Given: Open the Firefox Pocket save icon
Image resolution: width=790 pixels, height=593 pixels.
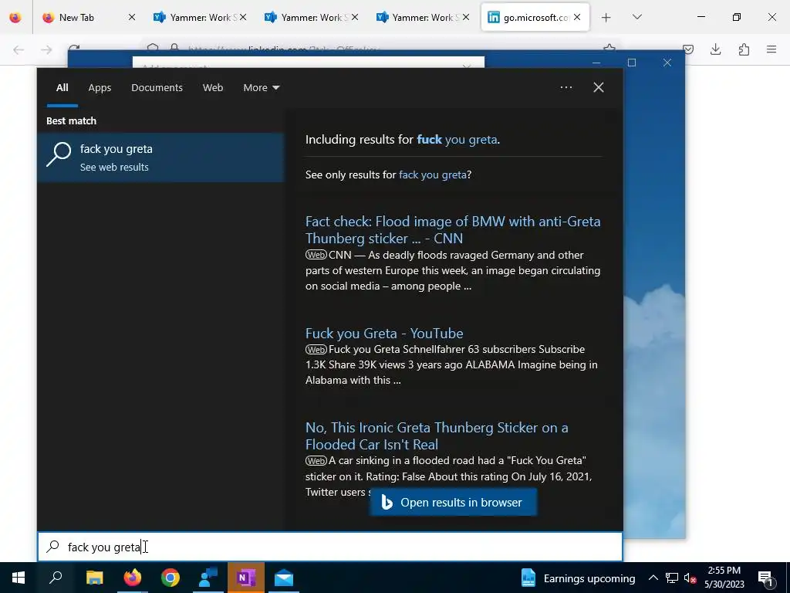Looking at the screenshot, I should [x=688, y=49].
